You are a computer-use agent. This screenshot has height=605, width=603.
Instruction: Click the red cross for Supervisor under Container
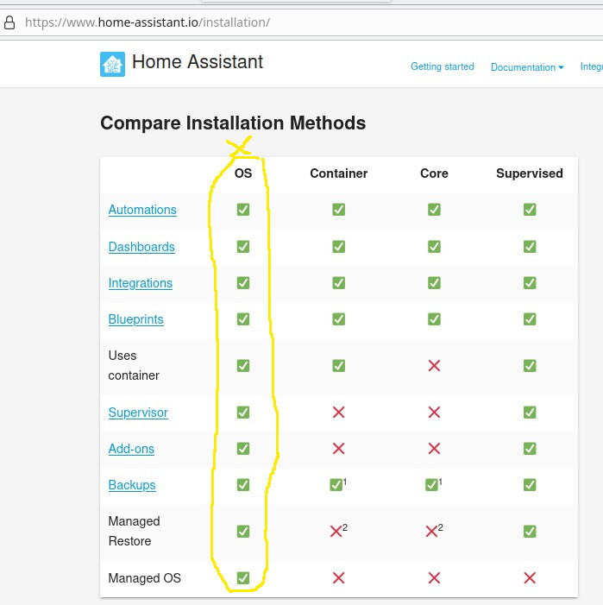(338, 412)
